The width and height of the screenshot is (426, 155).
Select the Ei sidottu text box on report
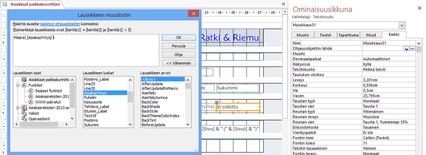click(238, 107)
